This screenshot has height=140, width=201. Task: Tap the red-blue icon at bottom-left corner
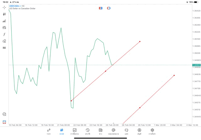4,122
